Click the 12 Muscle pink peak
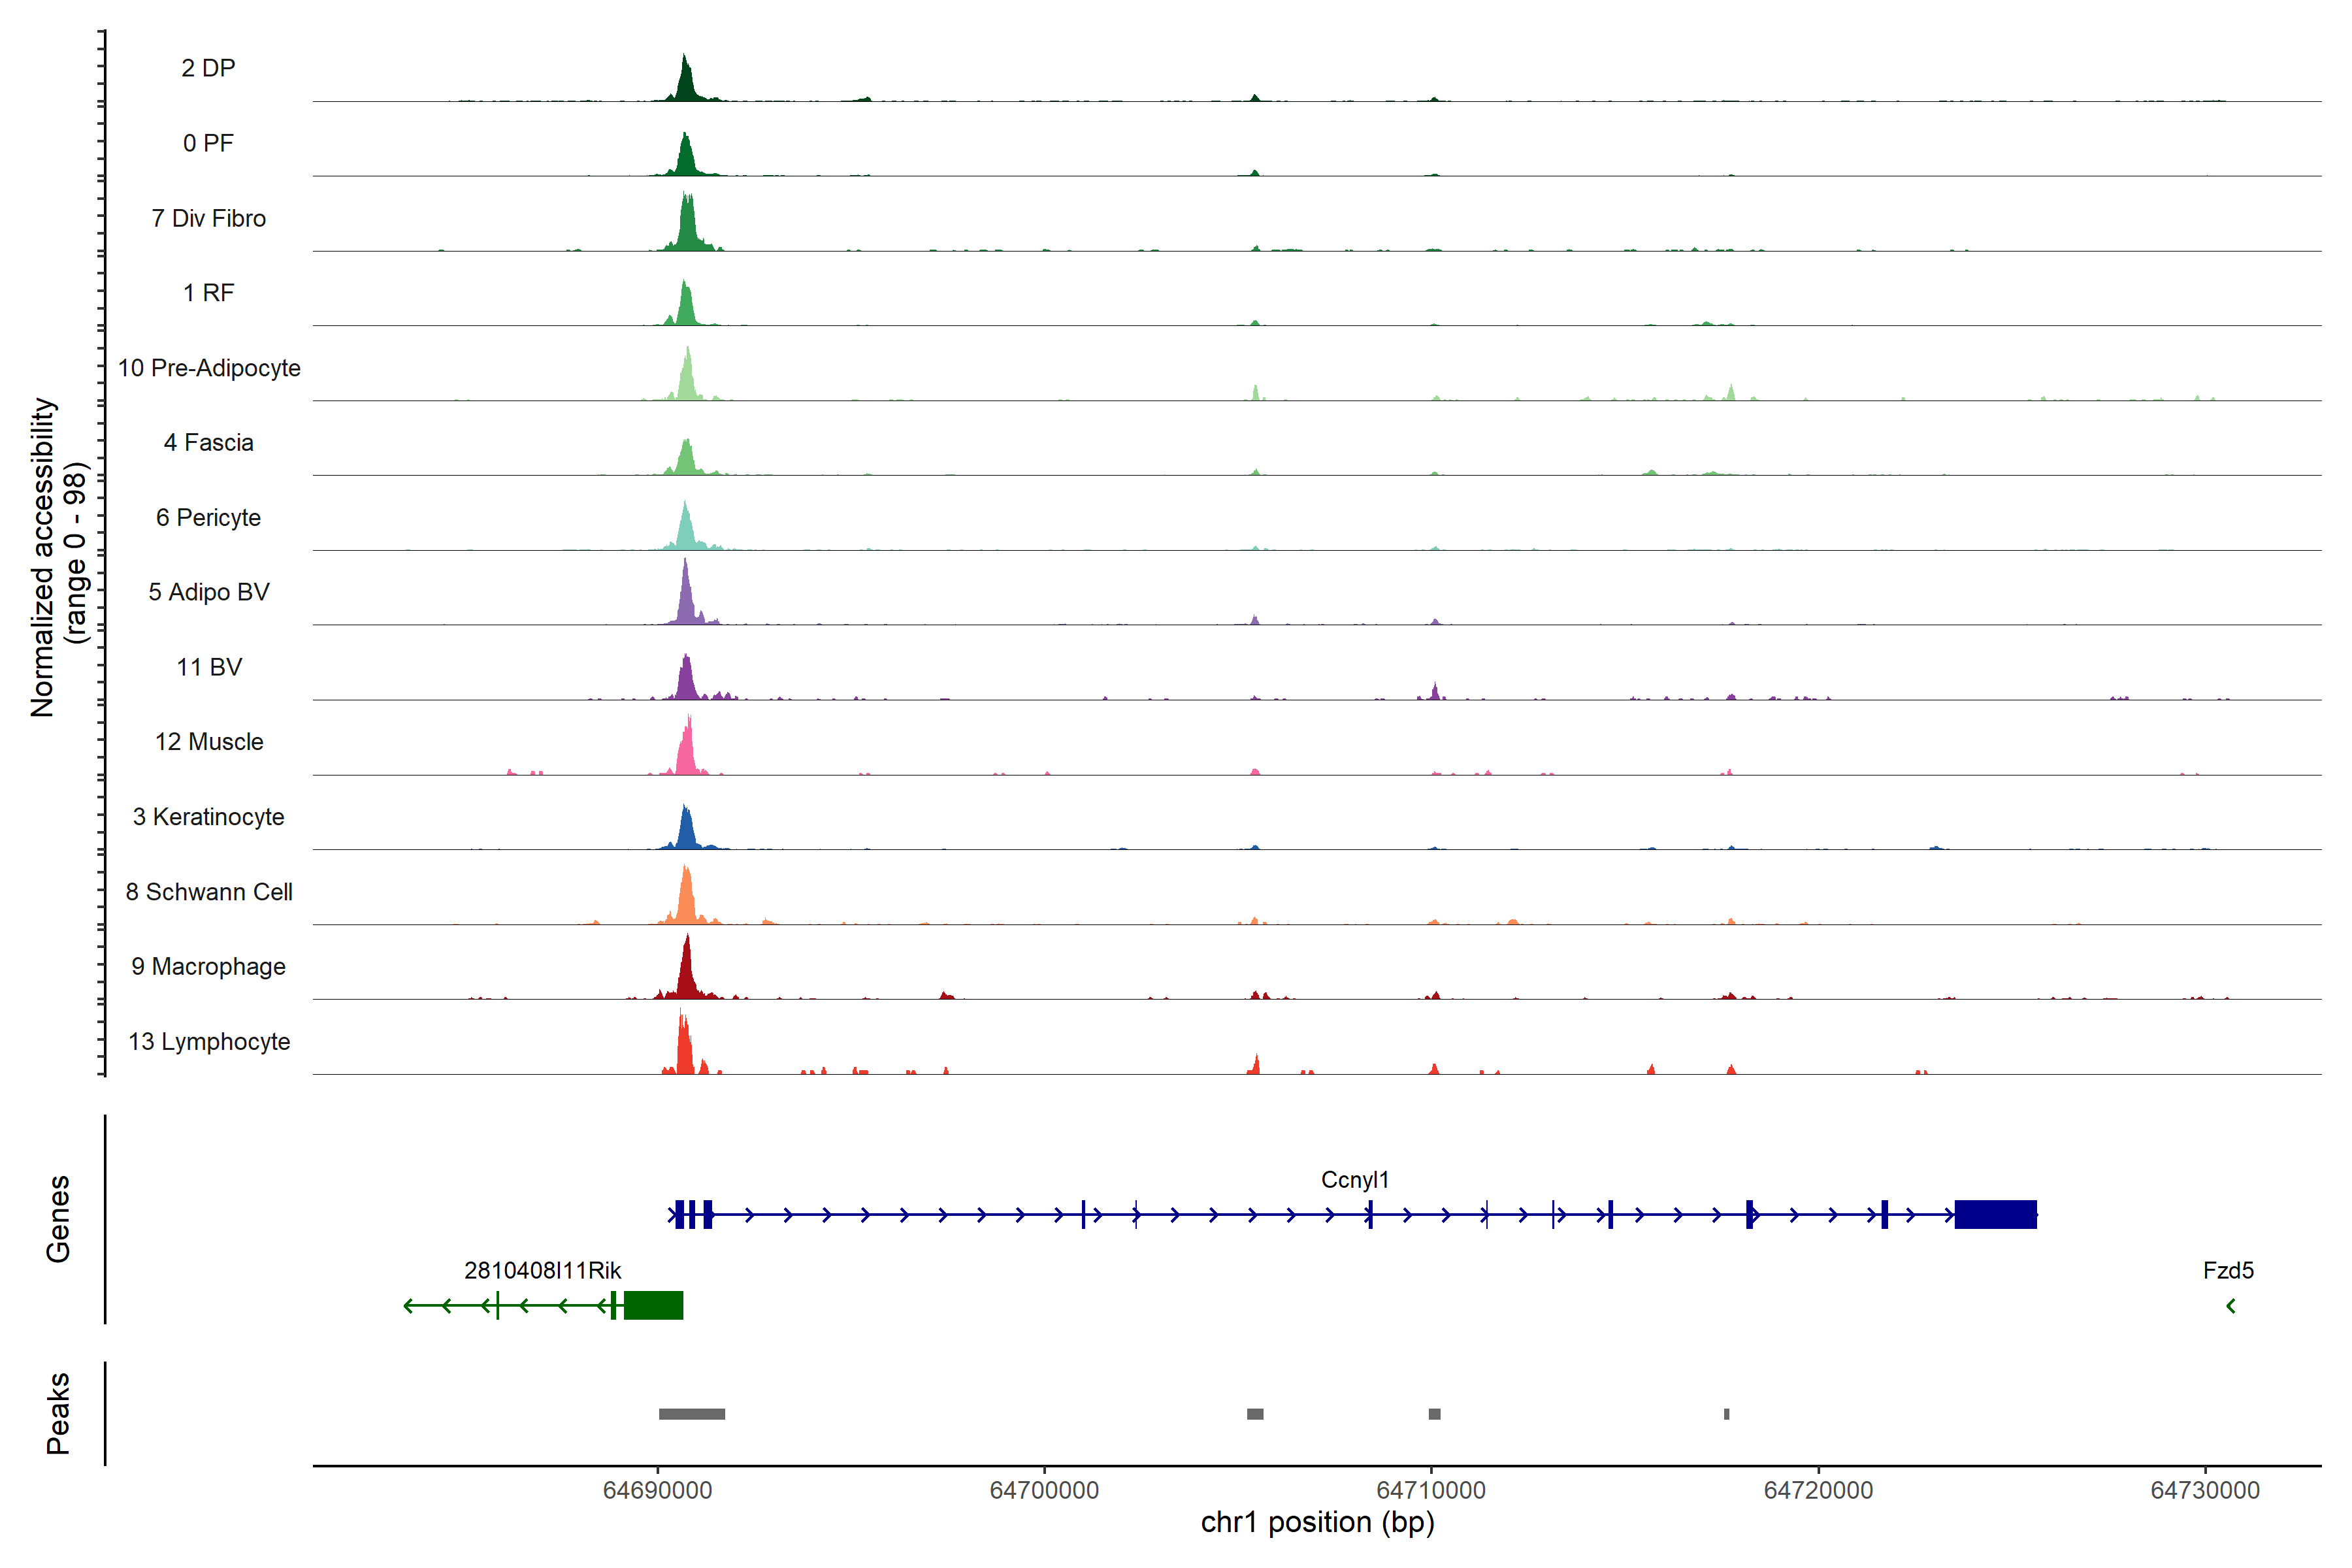This screenshot has height=1568, width=2352. pyautogui.click(x=686, y=752)
